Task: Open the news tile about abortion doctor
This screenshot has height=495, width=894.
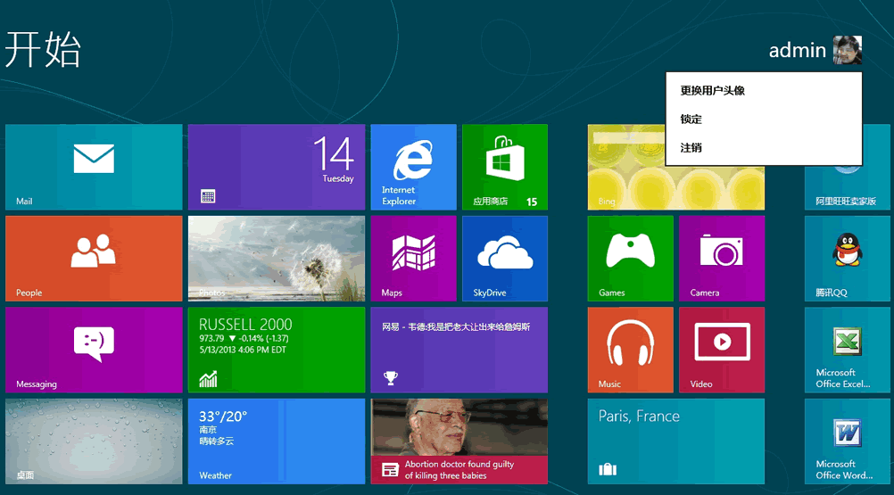Action: (x=459, y=441)
